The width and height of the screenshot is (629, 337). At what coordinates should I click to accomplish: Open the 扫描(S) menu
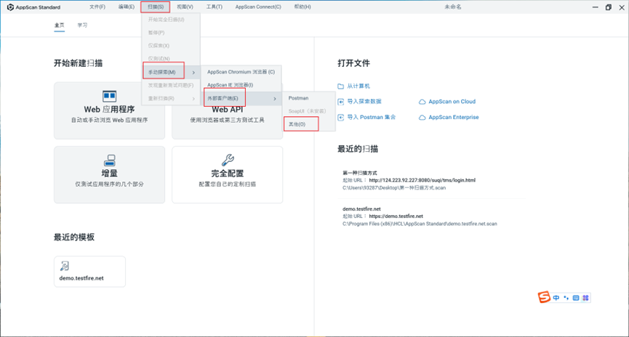click(x=155, y=7)
